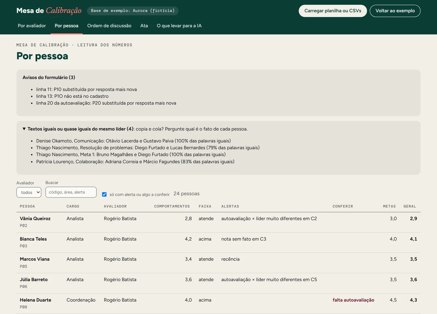Click the name 'Helena Duarte'
The width and height of the screenshot is (437, 314).
(35, 300)
